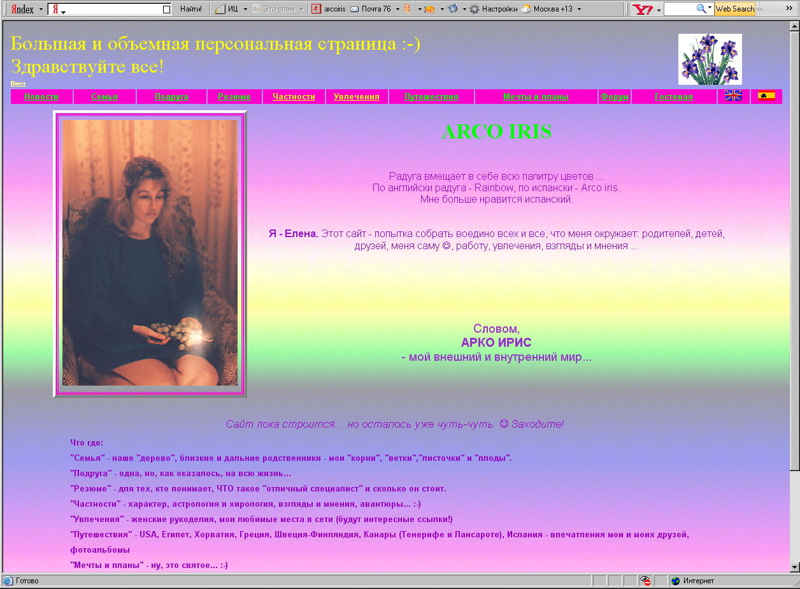Image resolution: width=800 pixels, height=589 pixels.
Task: Click the Москва +13 weather icon
Action: 527,9
